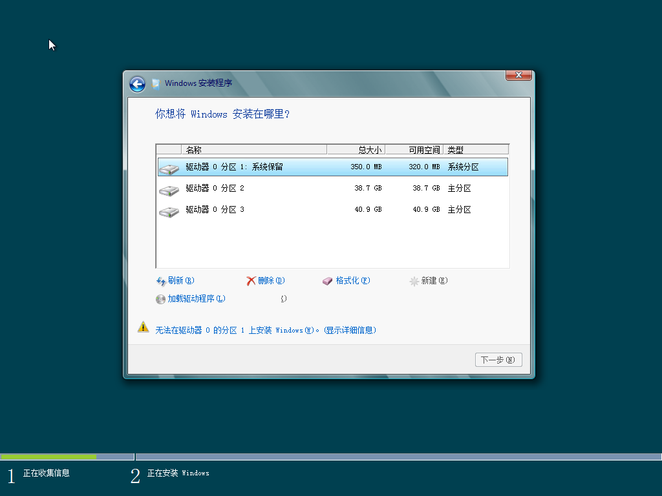
Task: Click the Windows setup icon in title bar
Action: coord(156,83)
